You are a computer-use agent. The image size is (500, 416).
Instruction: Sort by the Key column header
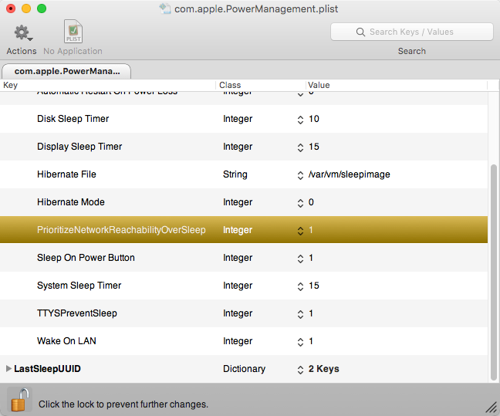coord(10,85)
